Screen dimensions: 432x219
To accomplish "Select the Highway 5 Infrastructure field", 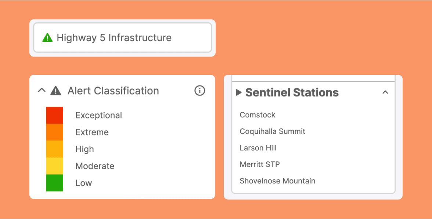I will (x=122, y=38).
